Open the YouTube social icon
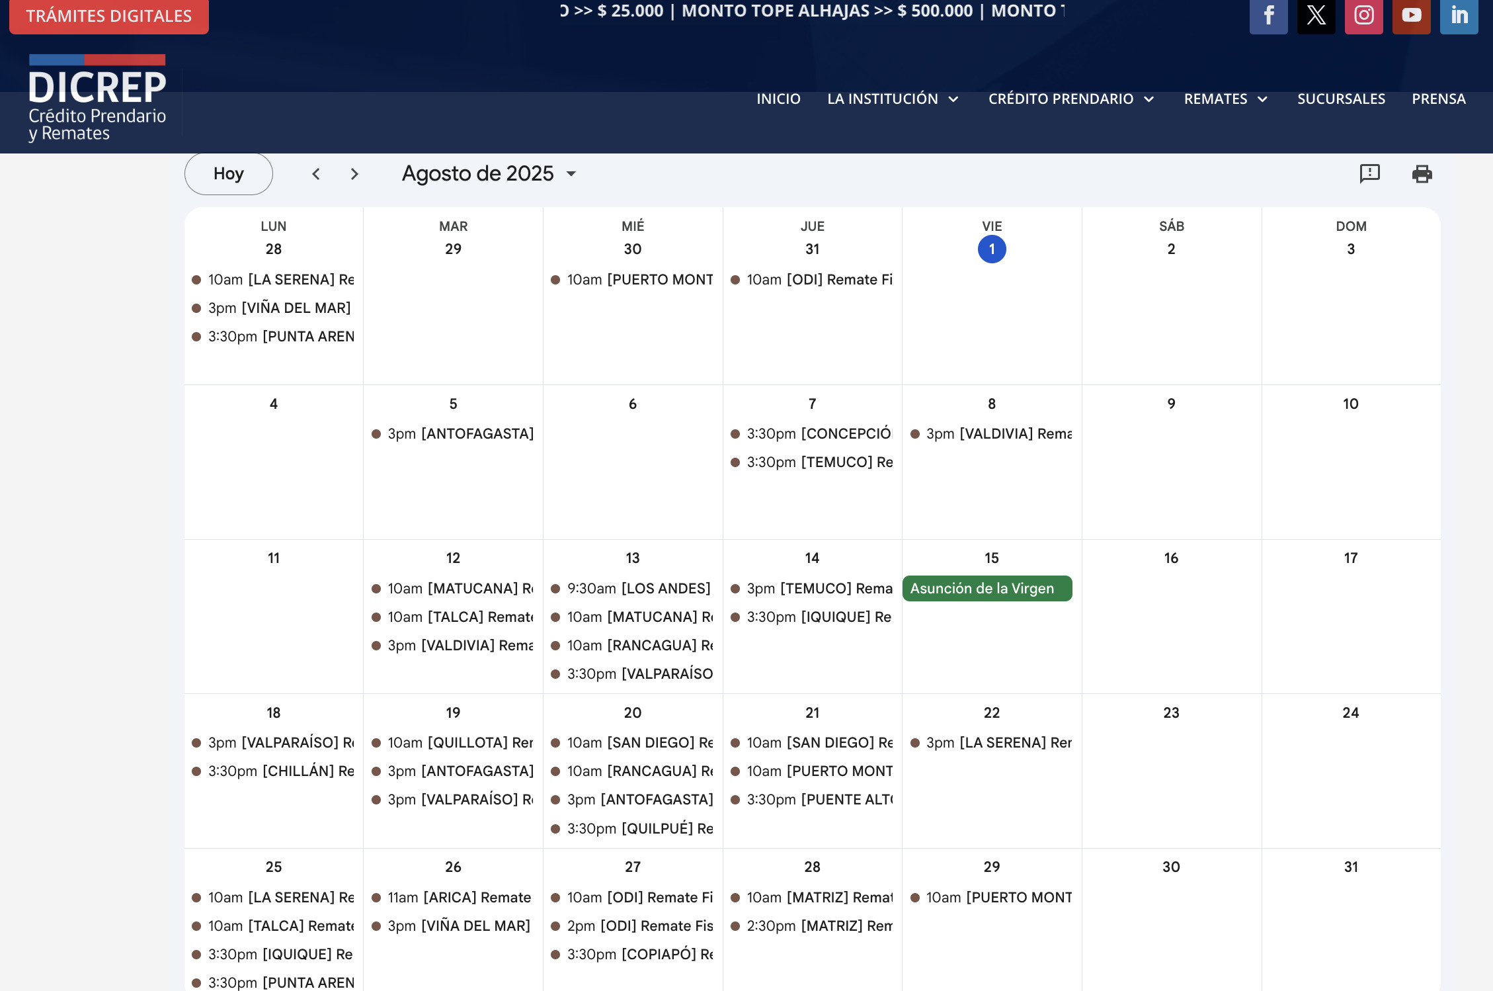The image size is (1493, 991). [1411, 15]
